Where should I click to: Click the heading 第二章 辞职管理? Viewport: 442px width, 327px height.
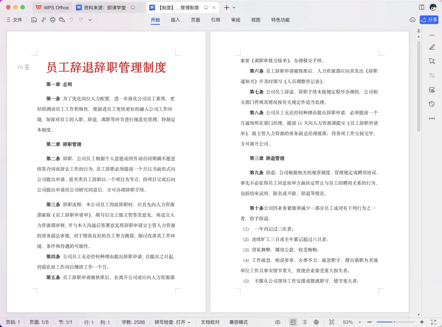click(64, 144)
